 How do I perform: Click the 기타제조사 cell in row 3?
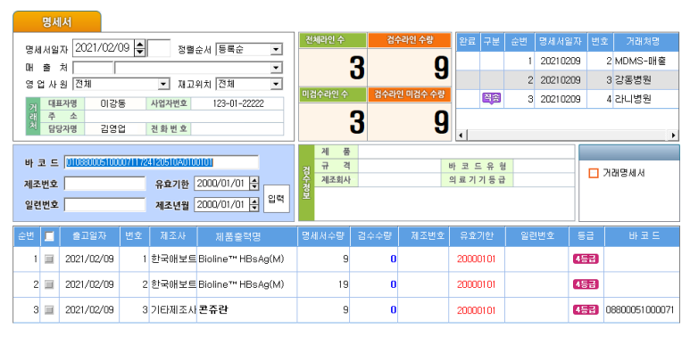click(173, 310)
